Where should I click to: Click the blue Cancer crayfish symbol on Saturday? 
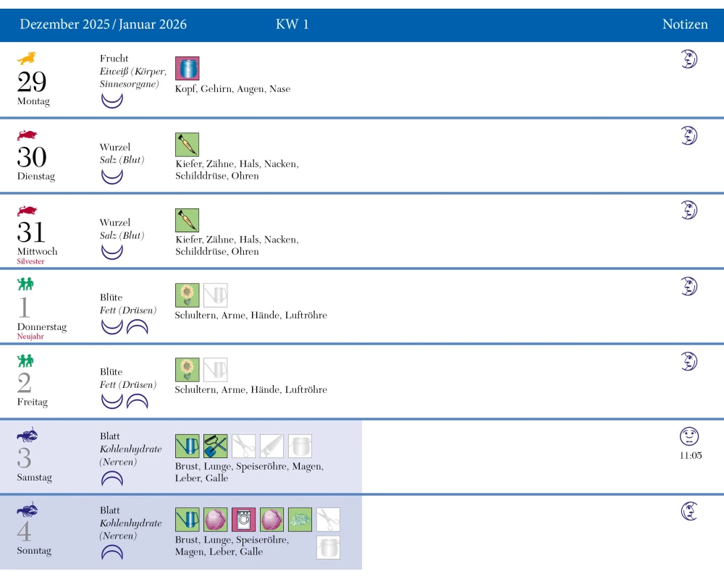27,435
